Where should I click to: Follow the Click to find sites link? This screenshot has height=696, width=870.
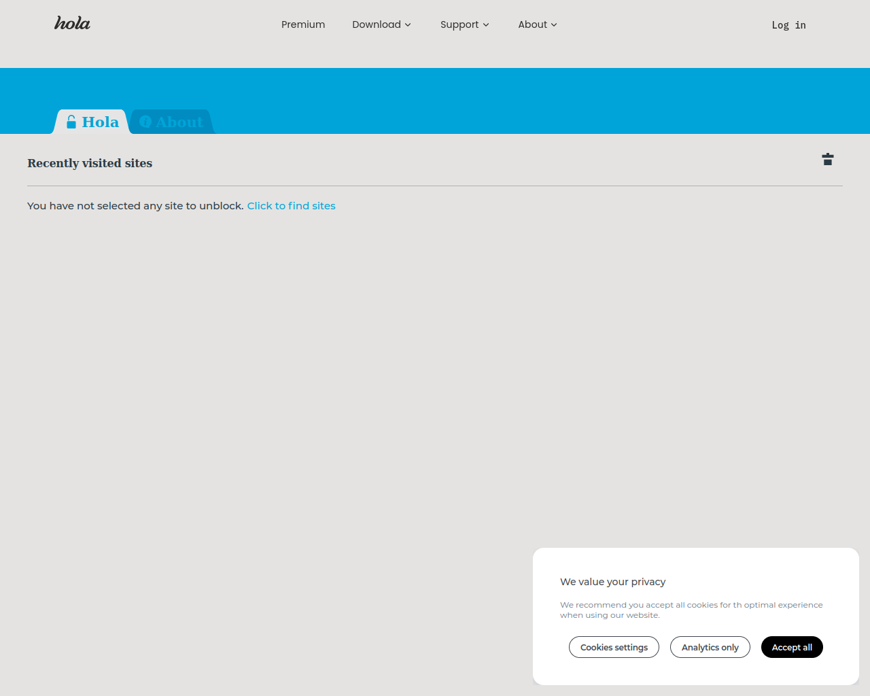tap(291, 206)
